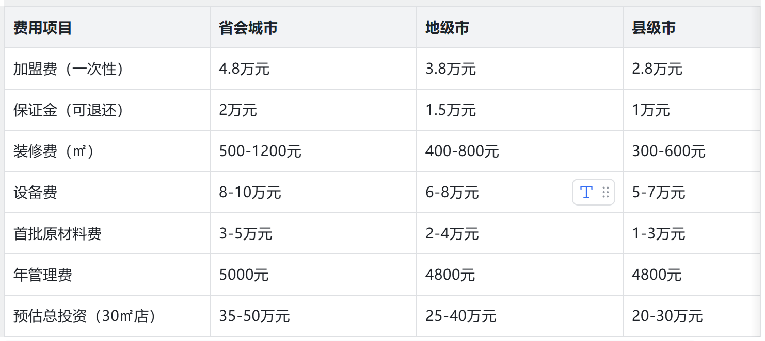Click the 35-50万元 cell

(x=254, y=316)
